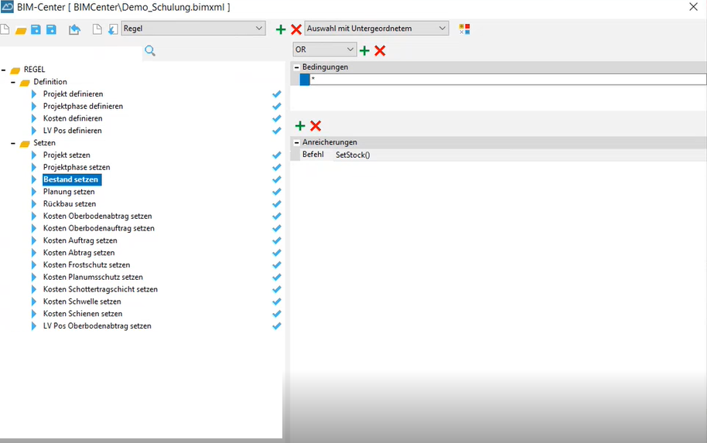Image resolution: width=707 pixels, height=443 pixels.
Task: Click green plus beside the OR dropdown
Action: (x=365, y=50)
